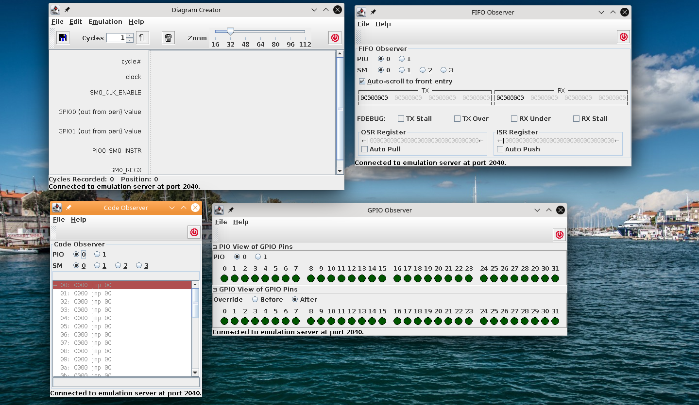Disable Auto-scroll to front entry checkbox
Screen dimensions: 699x405
click(362, 81)
